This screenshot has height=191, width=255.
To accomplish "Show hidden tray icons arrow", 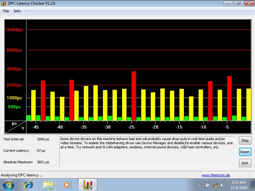I will [200, 185].
